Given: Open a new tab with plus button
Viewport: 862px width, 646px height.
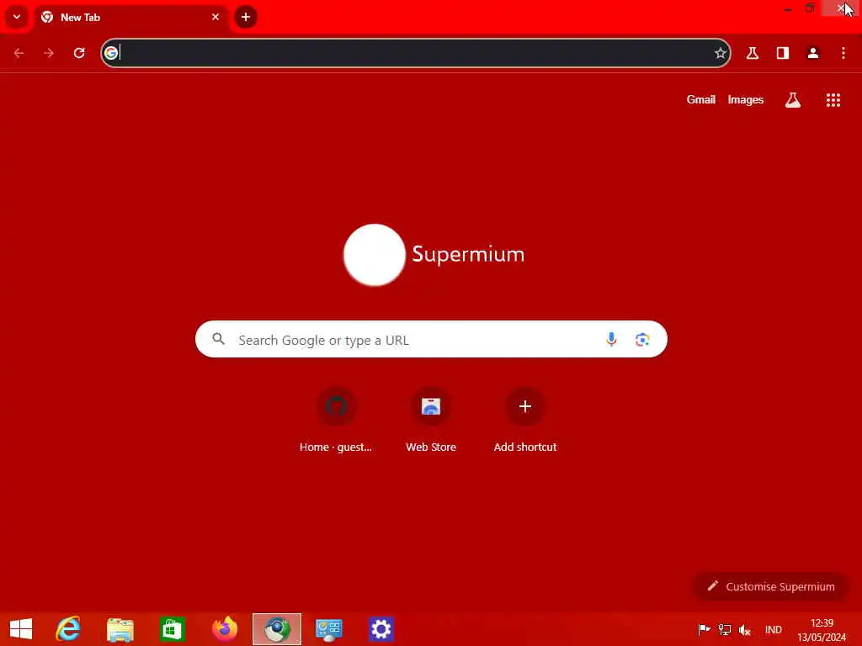Looking at the screenshot, I should [x=246, y=17].
